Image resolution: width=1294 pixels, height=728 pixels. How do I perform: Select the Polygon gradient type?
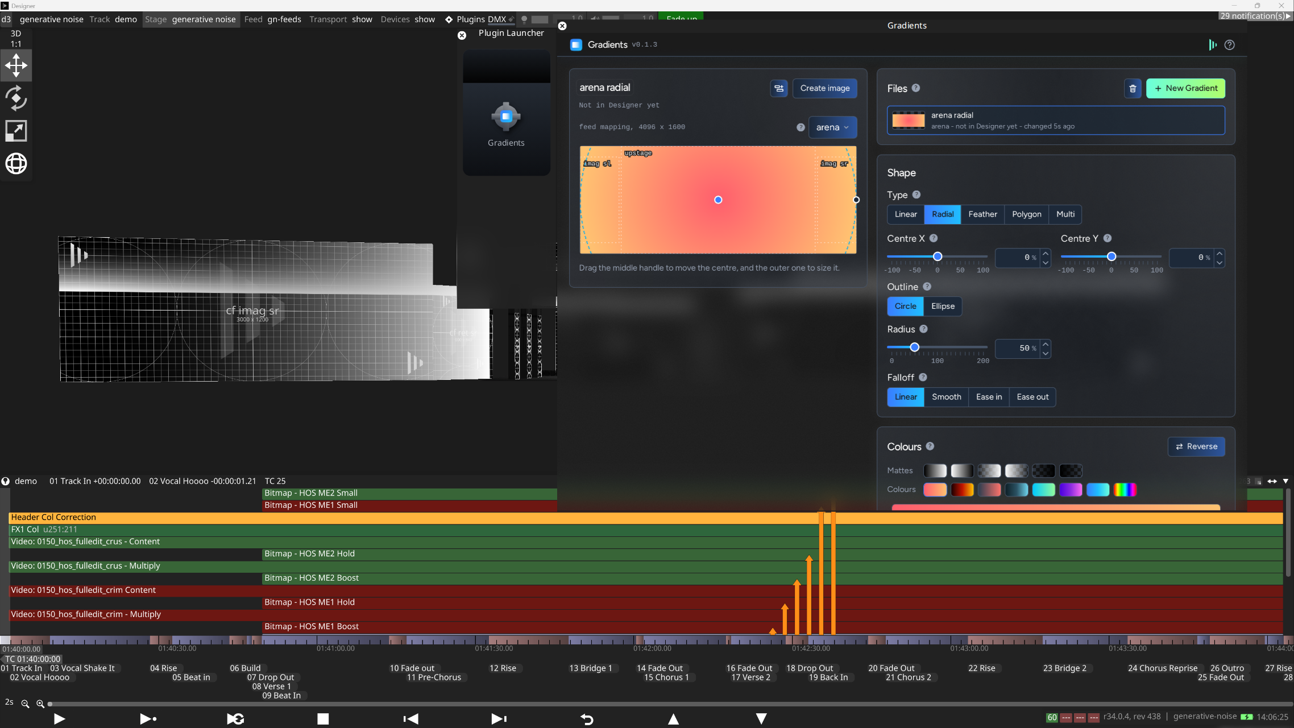pos(1026,214)
